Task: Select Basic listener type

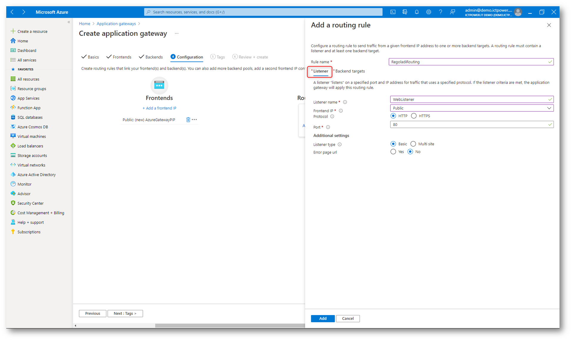Action: coord(393,144)
